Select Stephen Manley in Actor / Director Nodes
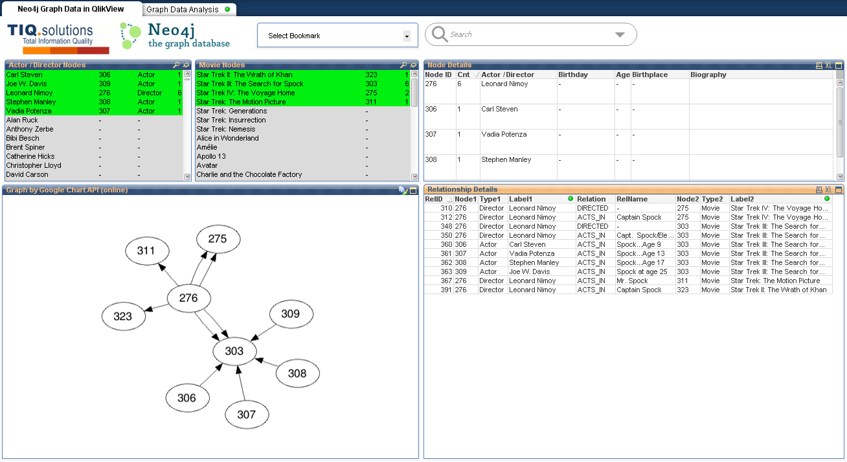Image resolution: width=847 pixels, height=462 pixels. (94, 102)
